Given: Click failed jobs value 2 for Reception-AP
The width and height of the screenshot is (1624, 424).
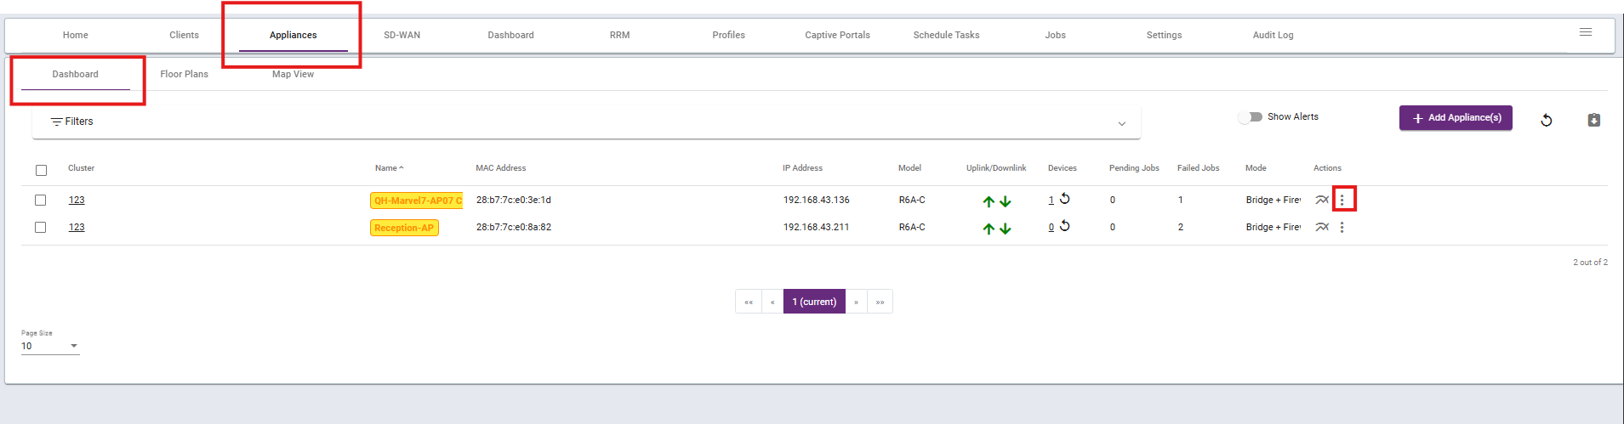Looking at the screenshot, I should tap(1181, 228).
